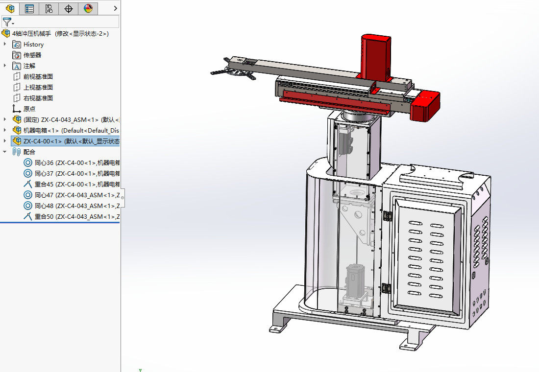This screenshot has height=372, width=539.
Task: Select the 重合50 mate entry
Action: pyautogui.click(x=77, y=217)
